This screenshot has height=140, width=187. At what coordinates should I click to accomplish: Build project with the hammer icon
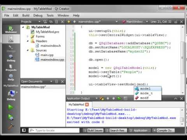pos(11,126)
